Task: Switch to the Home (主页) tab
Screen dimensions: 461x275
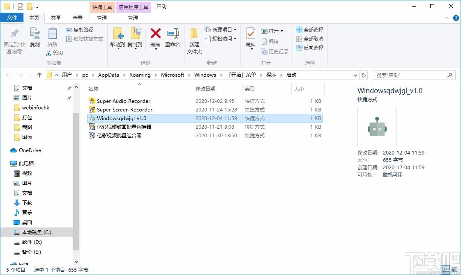Action: coord(34,18)
